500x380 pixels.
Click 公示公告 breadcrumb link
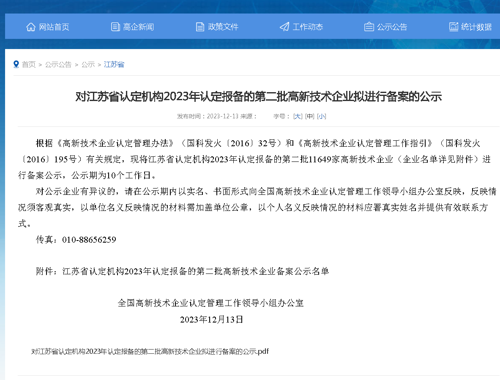pos(58,65)
